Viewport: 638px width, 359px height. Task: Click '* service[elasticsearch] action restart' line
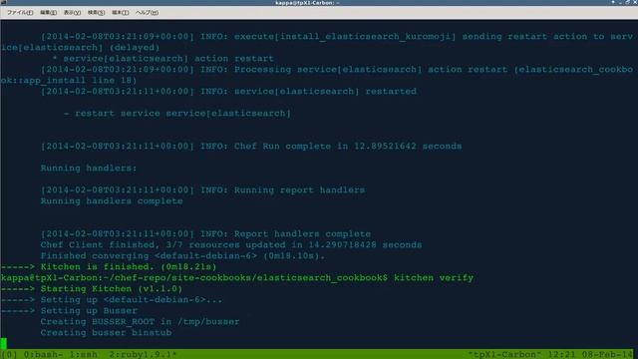[162, 59]
